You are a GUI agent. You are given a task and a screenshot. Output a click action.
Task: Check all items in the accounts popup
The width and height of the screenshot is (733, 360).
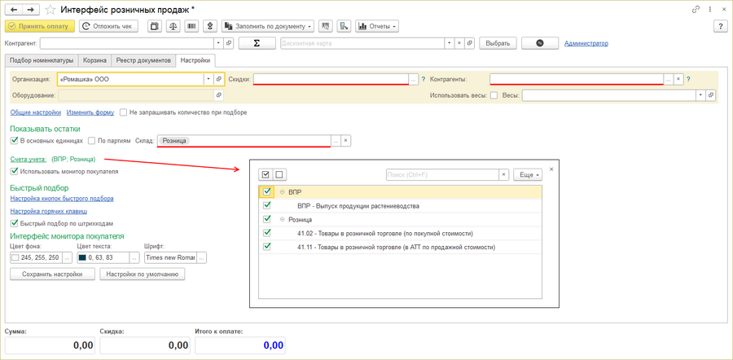(x=266, y=174)
